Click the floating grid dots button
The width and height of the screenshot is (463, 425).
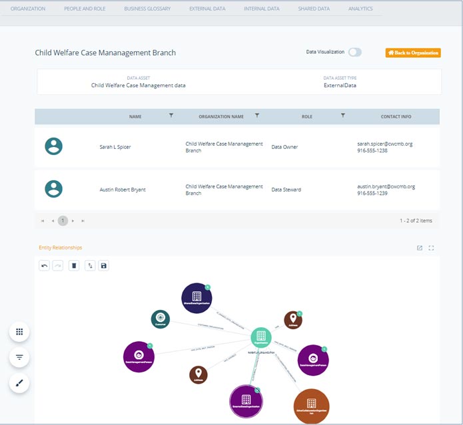point(19,332)
